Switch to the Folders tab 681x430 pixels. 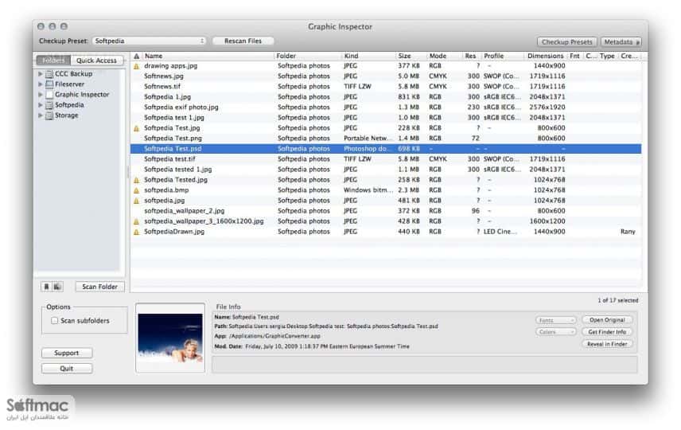(53, 61)
